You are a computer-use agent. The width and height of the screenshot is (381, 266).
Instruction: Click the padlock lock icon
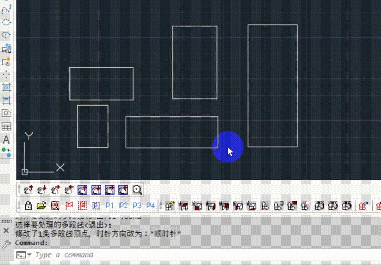[28, 206]
